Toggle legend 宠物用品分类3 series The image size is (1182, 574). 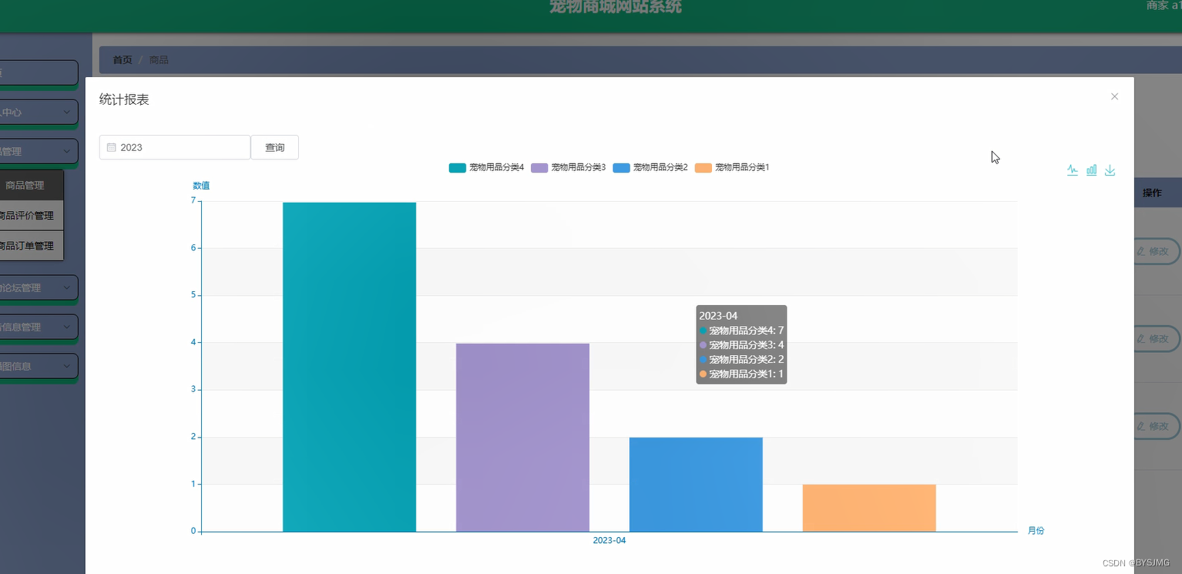click(568, 167)
